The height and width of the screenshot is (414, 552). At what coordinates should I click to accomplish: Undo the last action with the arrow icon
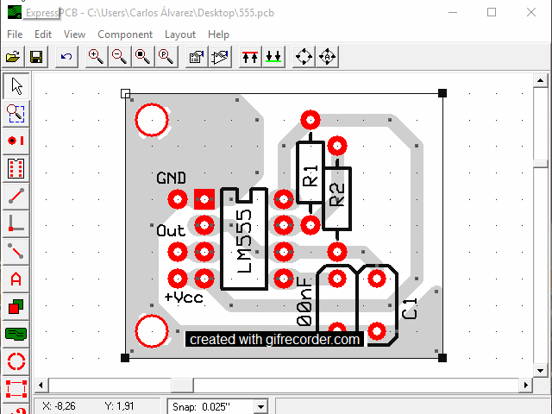[x=66, y=56]
